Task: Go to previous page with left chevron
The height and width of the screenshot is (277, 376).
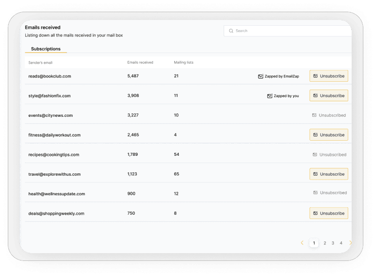Action: pos(302,243)
